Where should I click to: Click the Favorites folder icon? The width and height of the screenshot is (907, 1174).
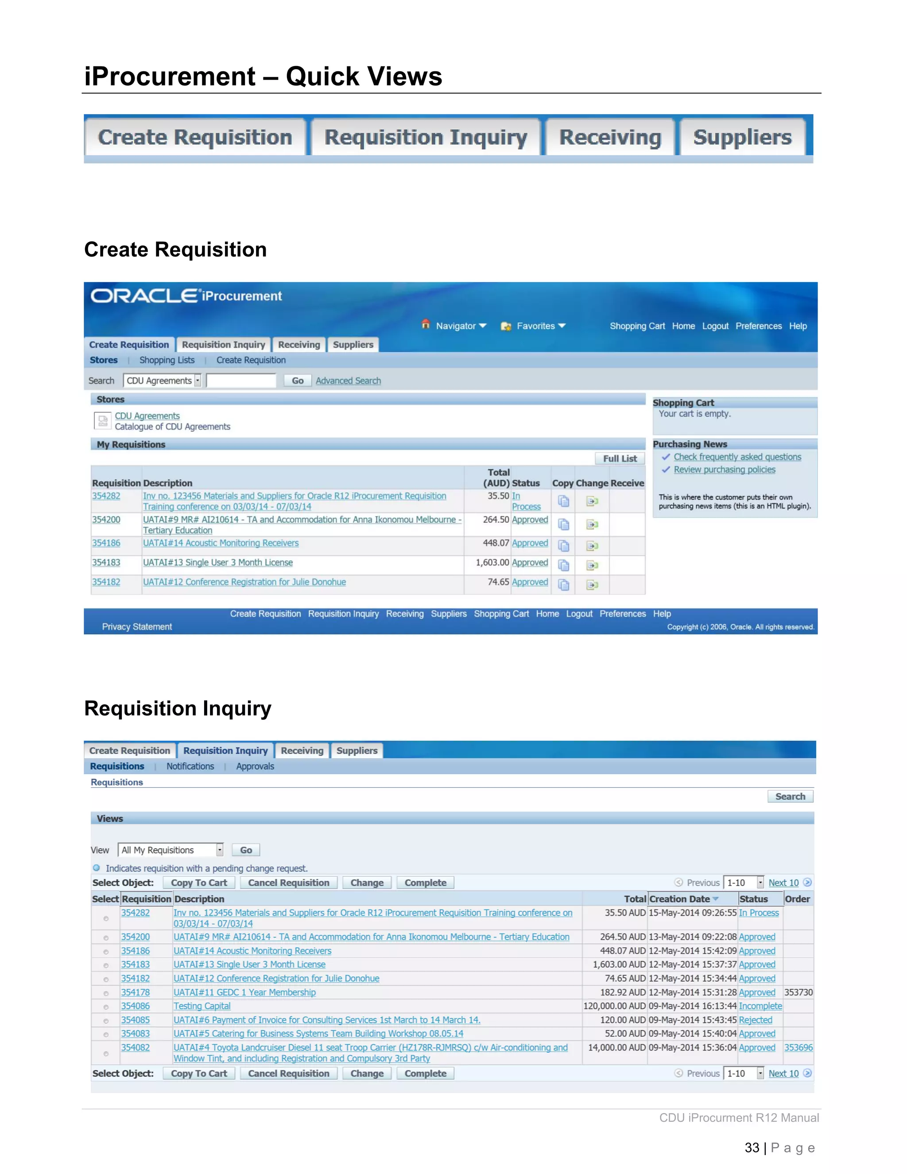506,327
